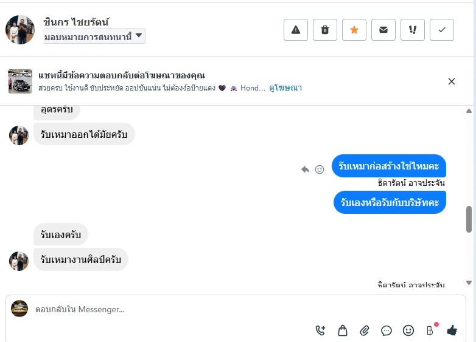Mark conversation unread with the envelope icon
Screen dimensions: 476x342
click(383, 30)
